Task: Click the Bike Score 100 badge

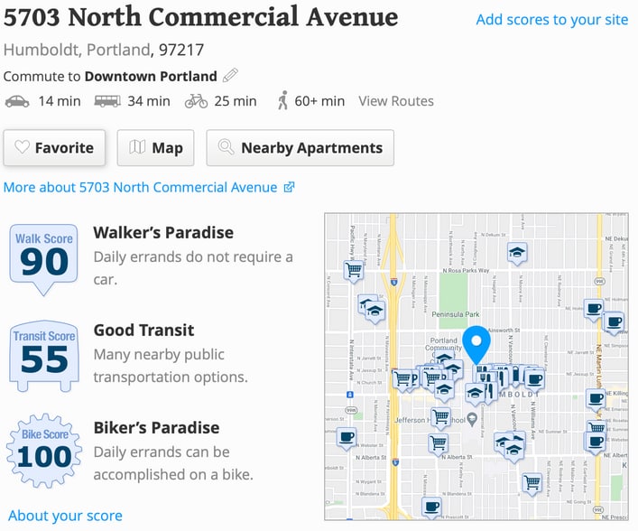Action: click(44, 451)
